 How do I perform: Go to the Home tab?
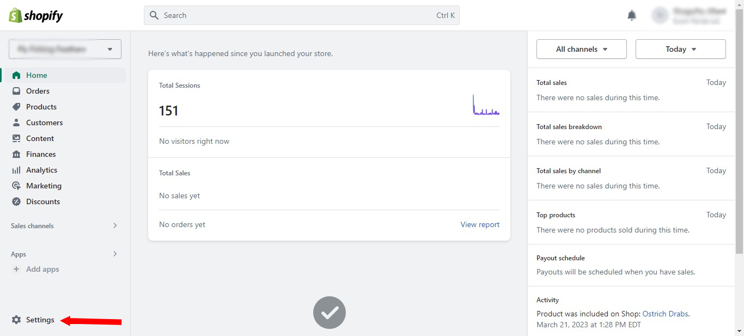pos(36,75)
